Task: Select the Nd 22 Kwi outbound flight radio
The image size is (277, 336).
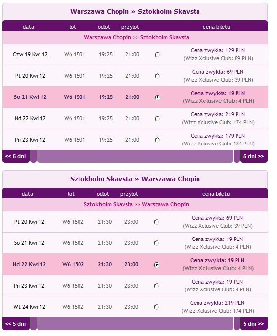Action: pos(157,118)
